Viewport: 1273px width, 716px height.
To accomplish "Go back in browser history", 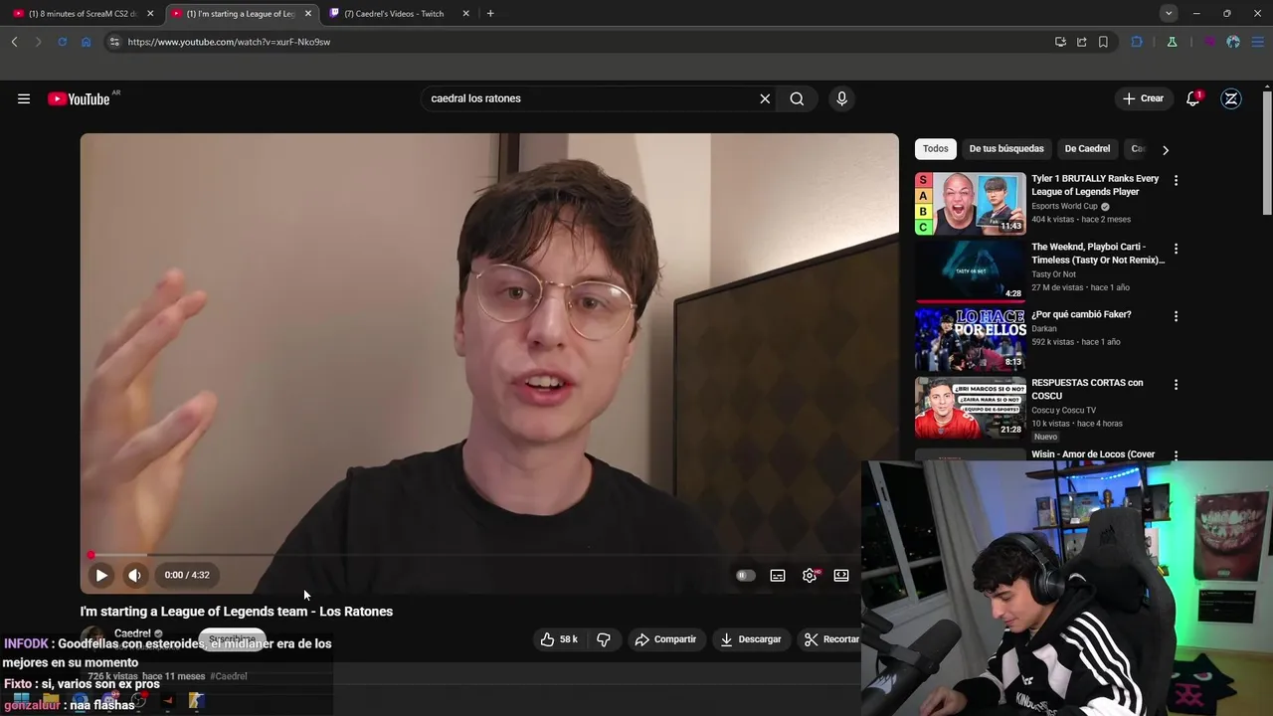I will pos(14,42).
